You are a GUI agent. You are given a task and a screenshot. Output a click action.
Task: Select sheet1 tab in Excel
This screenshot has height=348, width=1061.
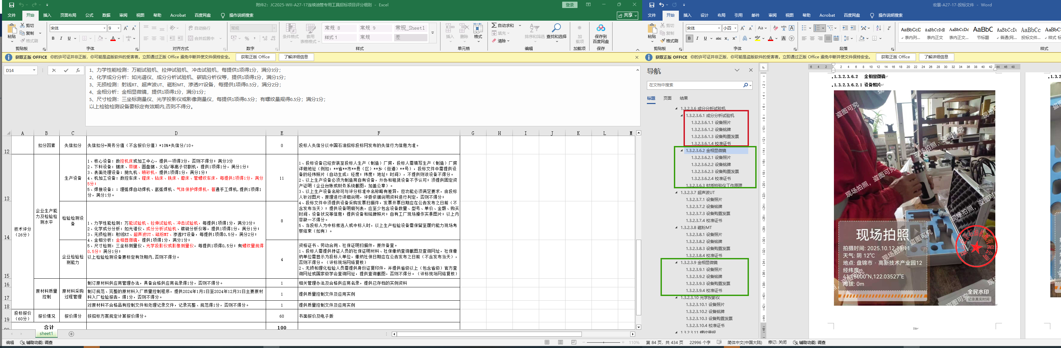46,334
